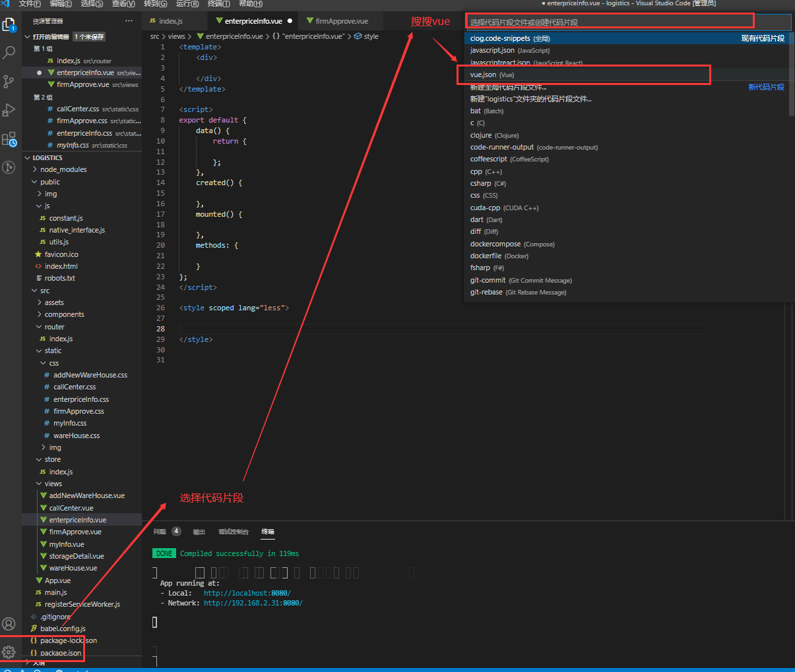
Task: Open the Accounts icon in activity bar
Action: (x=9, y=624)
